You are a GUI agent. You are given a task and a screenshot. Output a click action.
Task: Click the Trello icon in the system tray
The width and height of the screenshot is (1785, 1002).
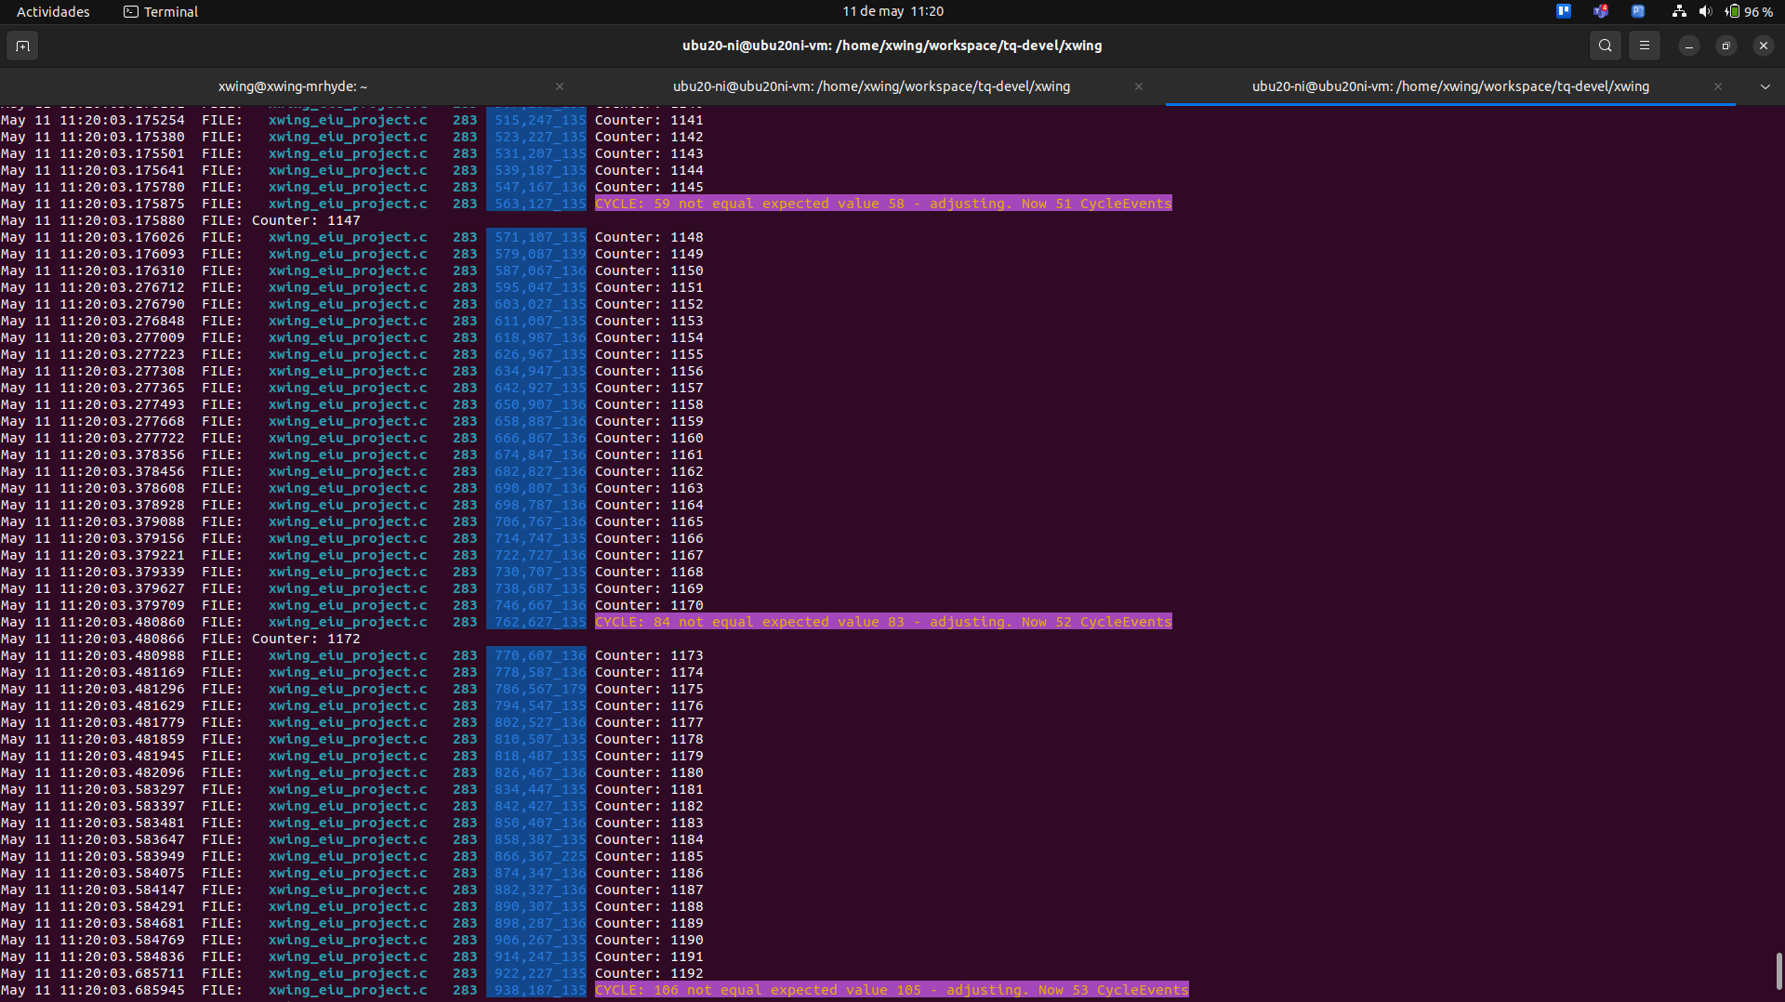[x=1563, y=11]
